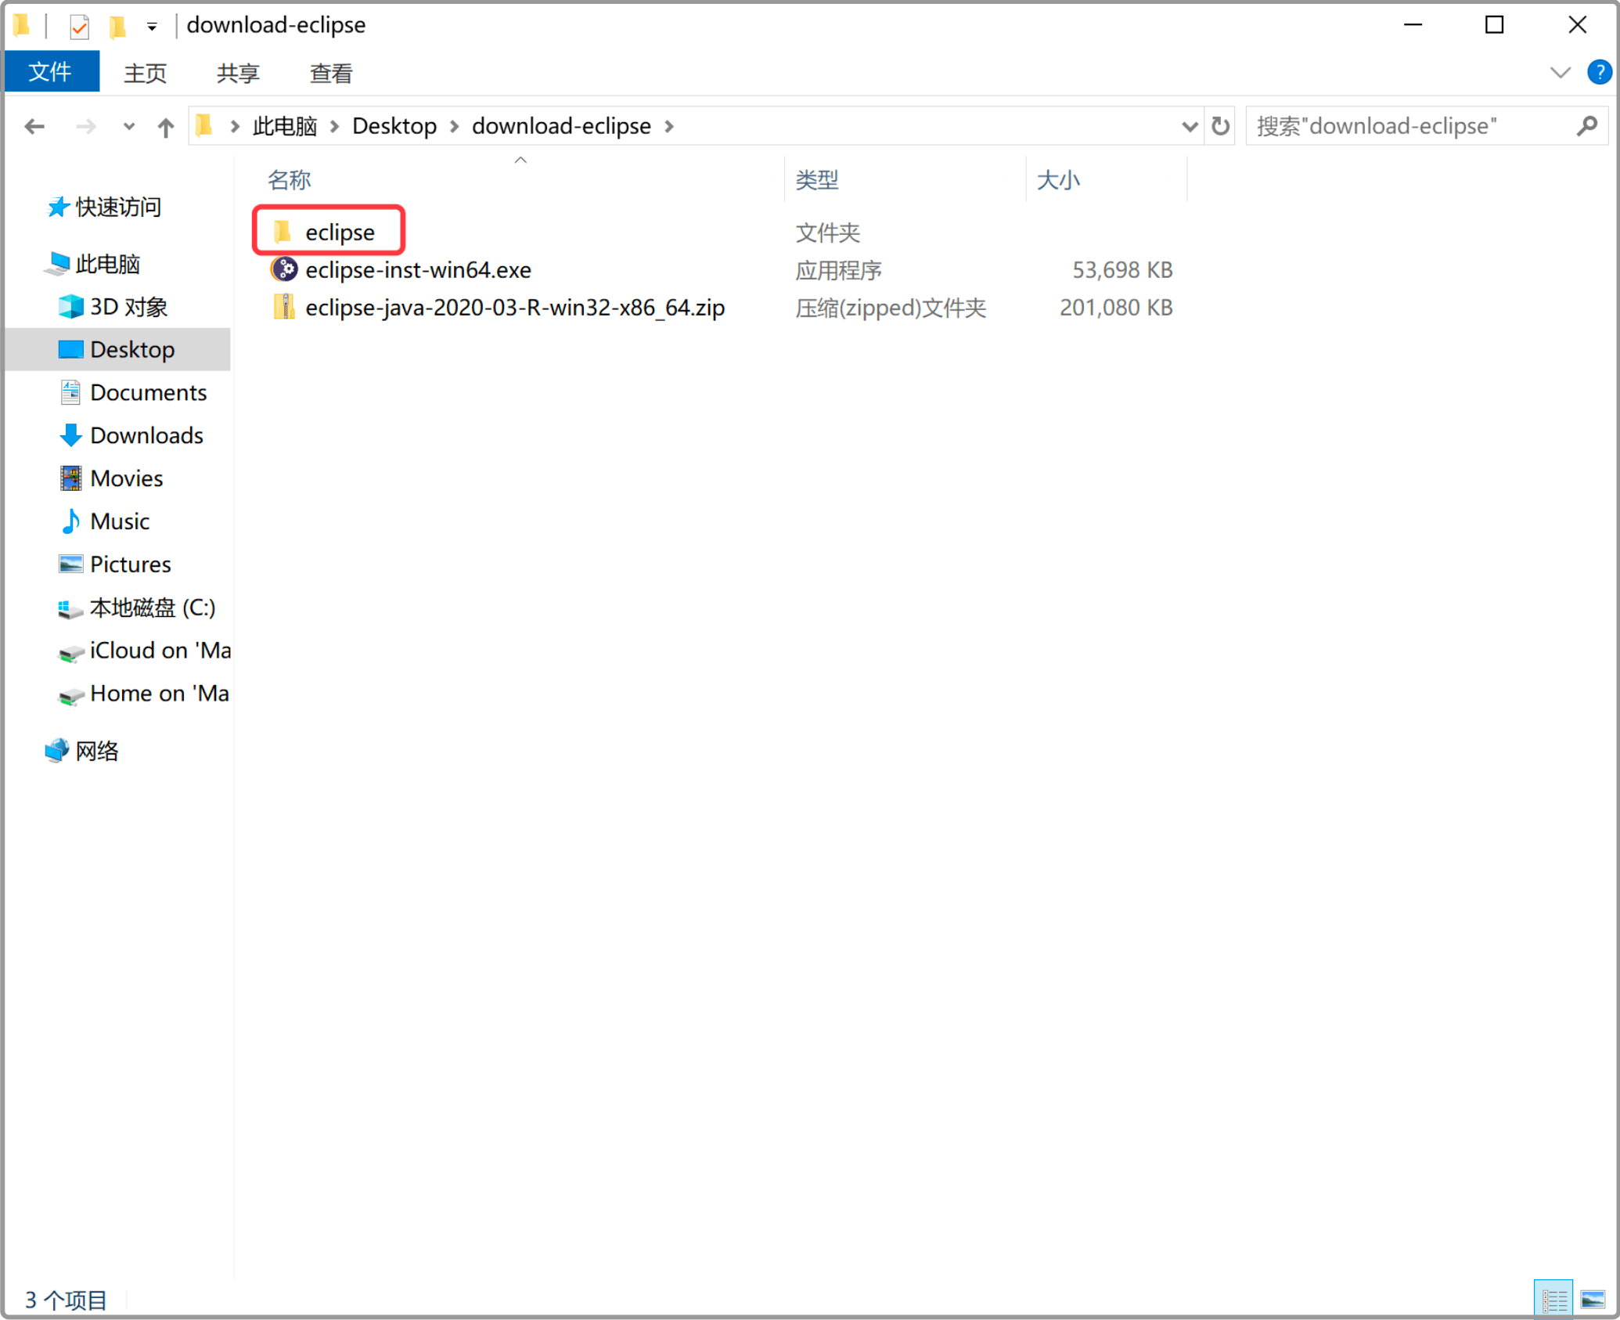Click the Forward navigation arrow
Image resolution: width=1620 pixels, height=1320 pixels.
(86, 126)
